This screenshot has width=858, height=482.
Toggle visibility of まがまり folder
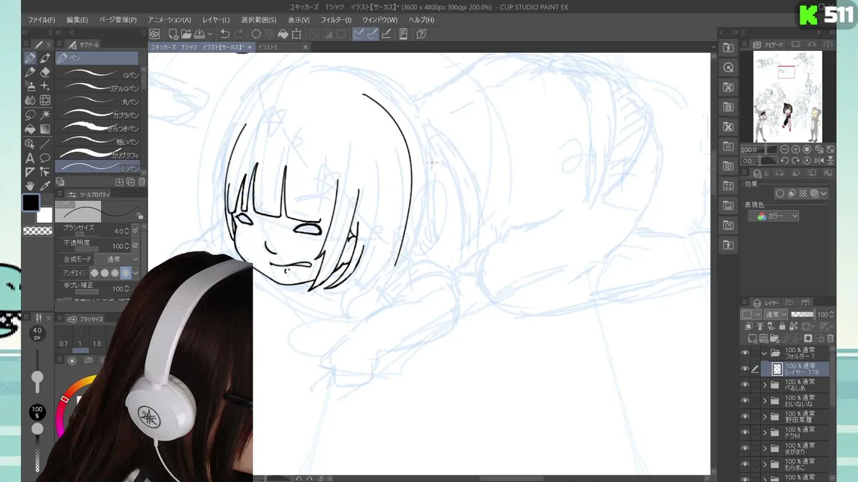click(x=745, y=449)
